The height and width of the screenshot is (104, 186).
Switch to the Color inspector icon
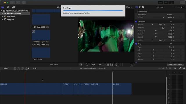(140, 7)
